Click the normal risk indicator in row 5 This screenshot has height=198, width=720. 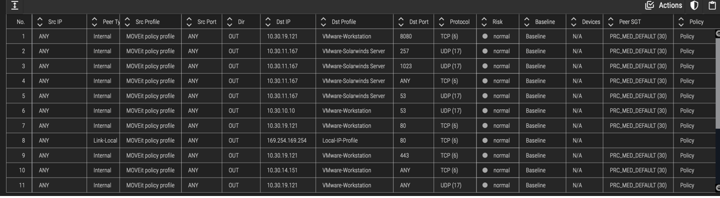point(496,96)
